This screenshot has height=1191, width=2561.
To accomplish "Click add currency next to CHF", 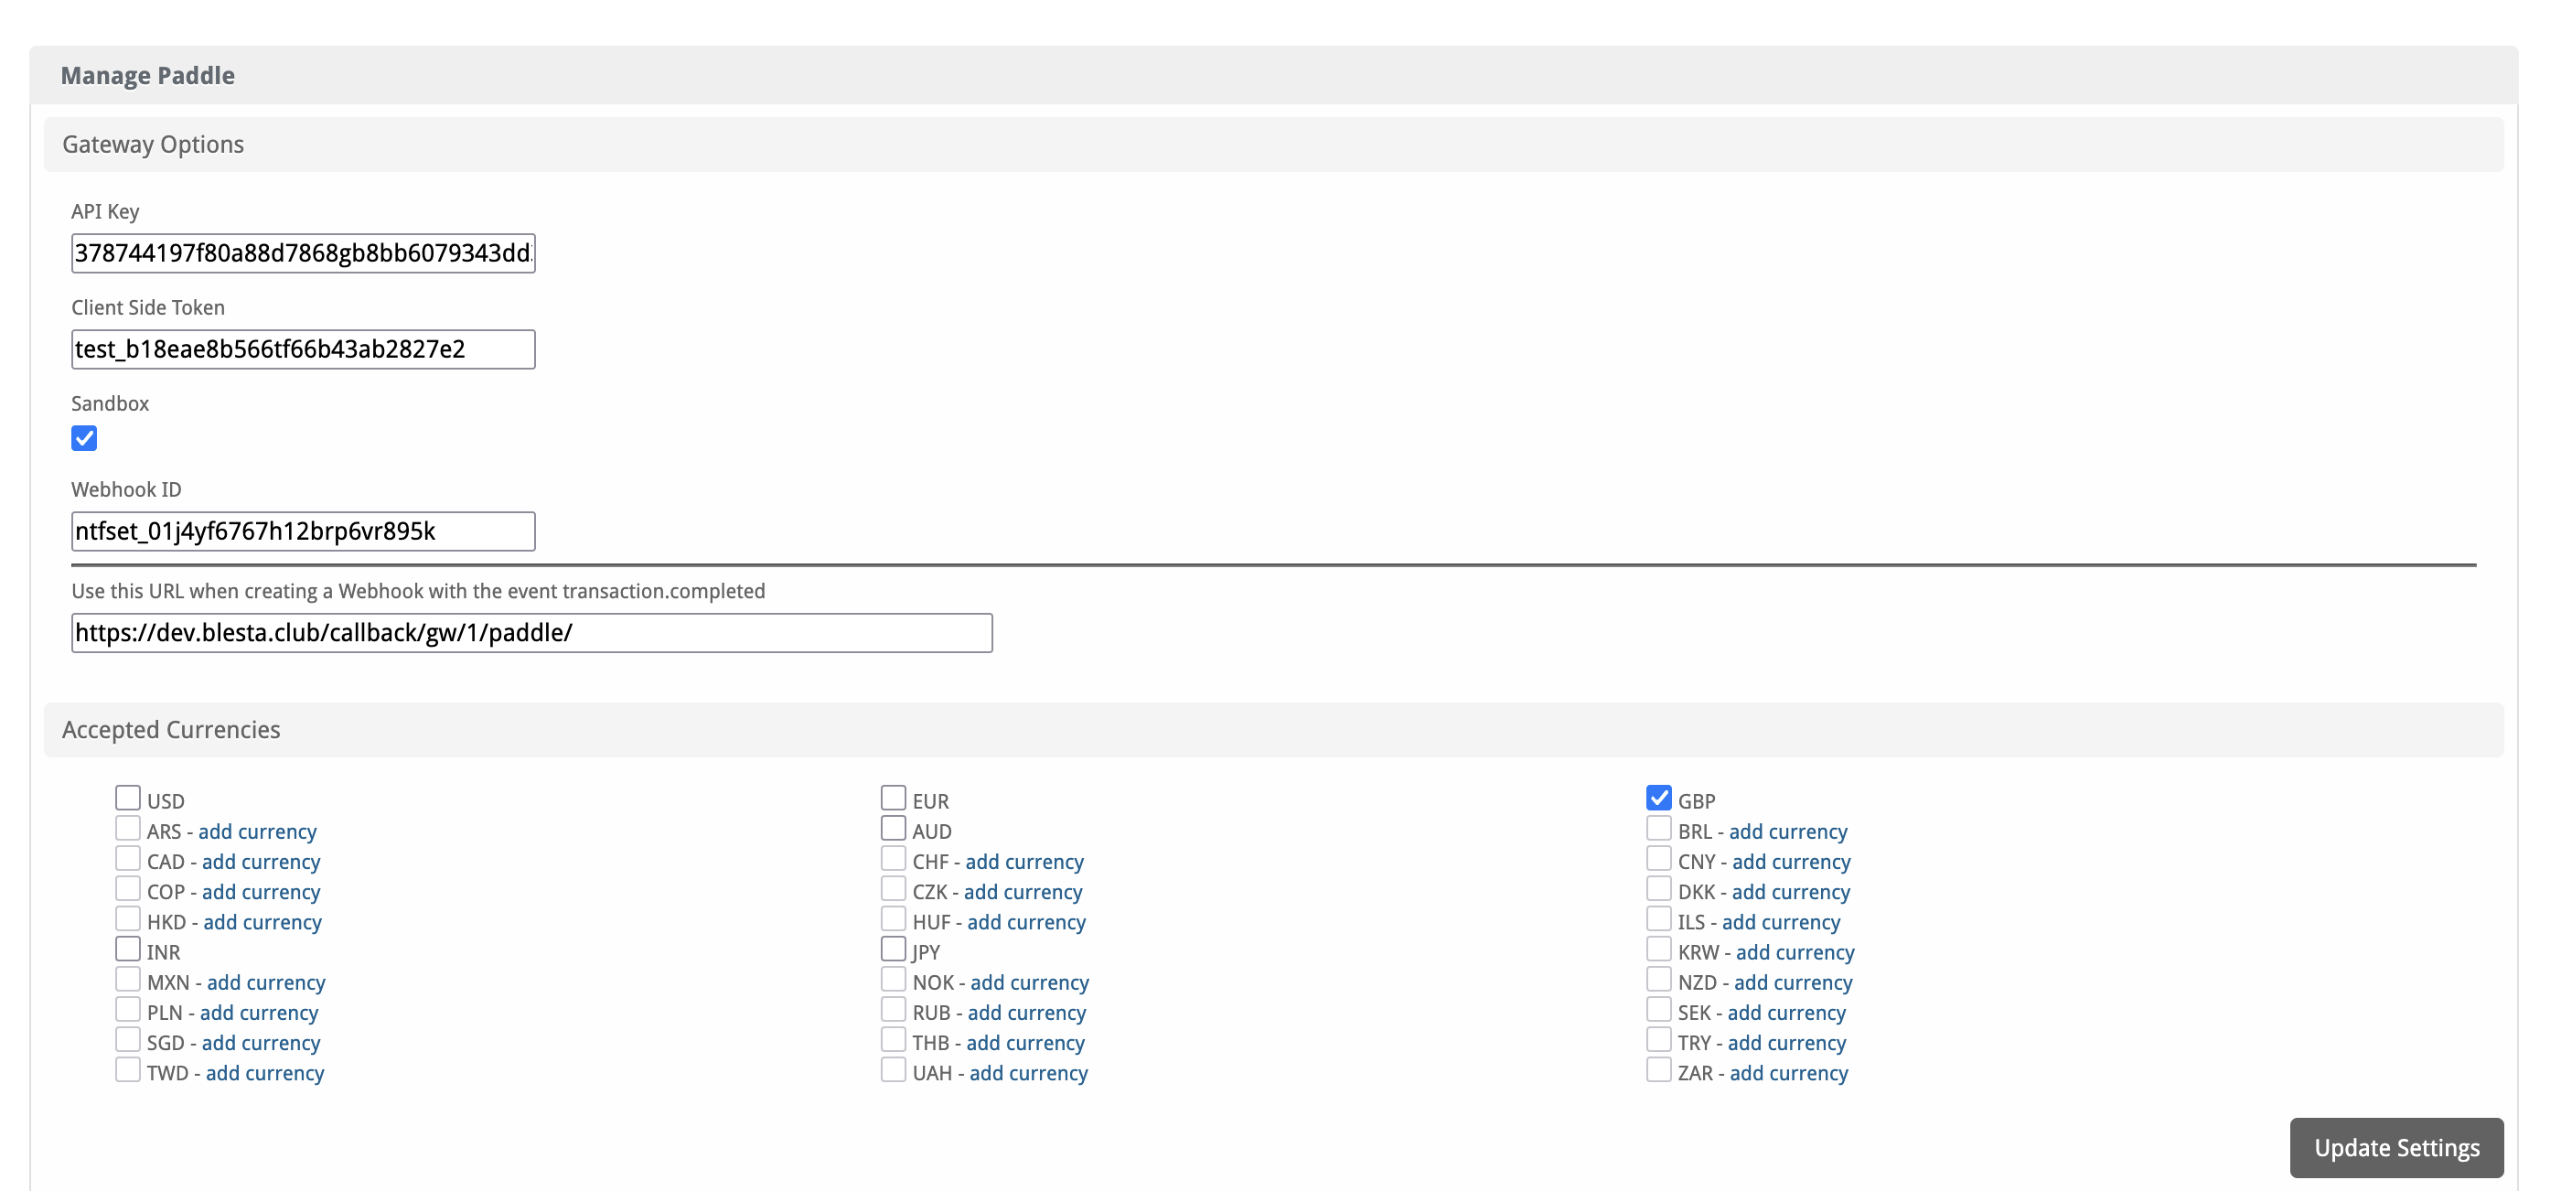I will [1025, 862].
